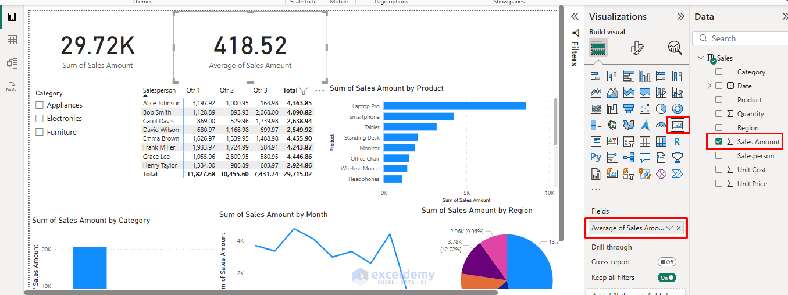
Task: Tick the Unit Cost field checkbox
Action: (x=719, y=169)
